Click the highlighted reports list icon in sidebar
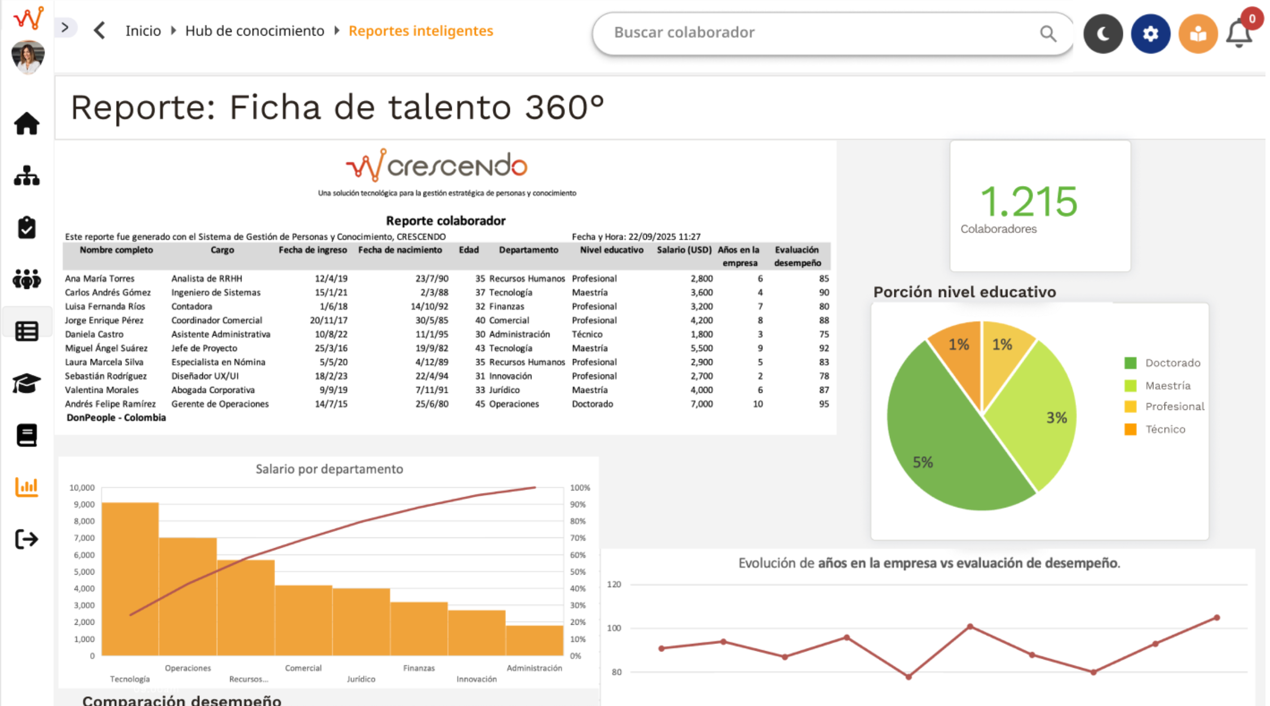 [27, 330]
